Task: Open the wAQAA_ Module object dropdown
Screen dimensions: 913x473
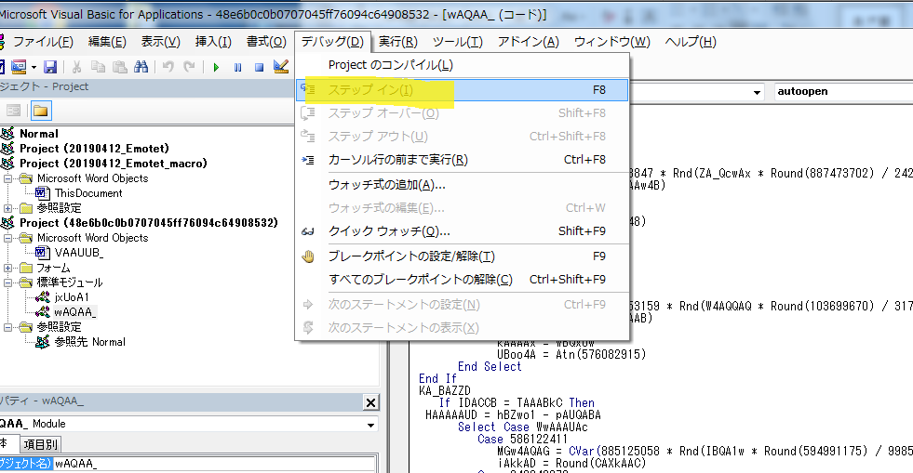Action: click(x=370, y=424)
